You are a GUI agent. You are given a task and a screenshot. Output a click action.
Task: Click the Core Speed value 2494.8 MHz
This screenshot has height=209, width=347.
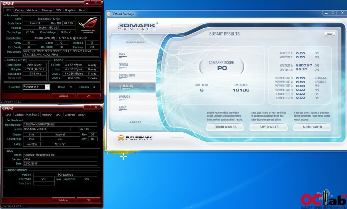click(35, 65)
